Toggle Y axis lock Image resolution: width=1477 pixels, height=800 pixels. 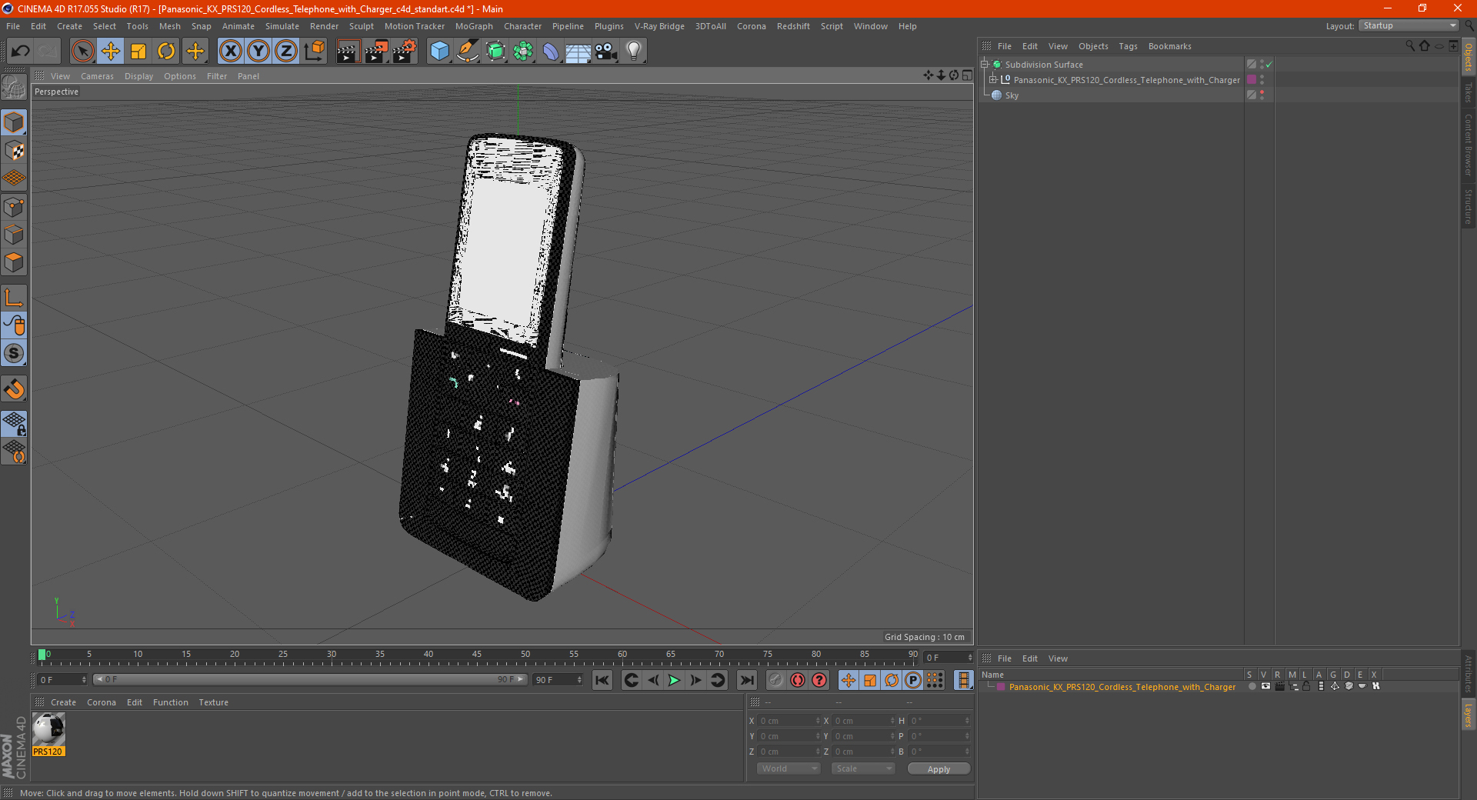258,52
